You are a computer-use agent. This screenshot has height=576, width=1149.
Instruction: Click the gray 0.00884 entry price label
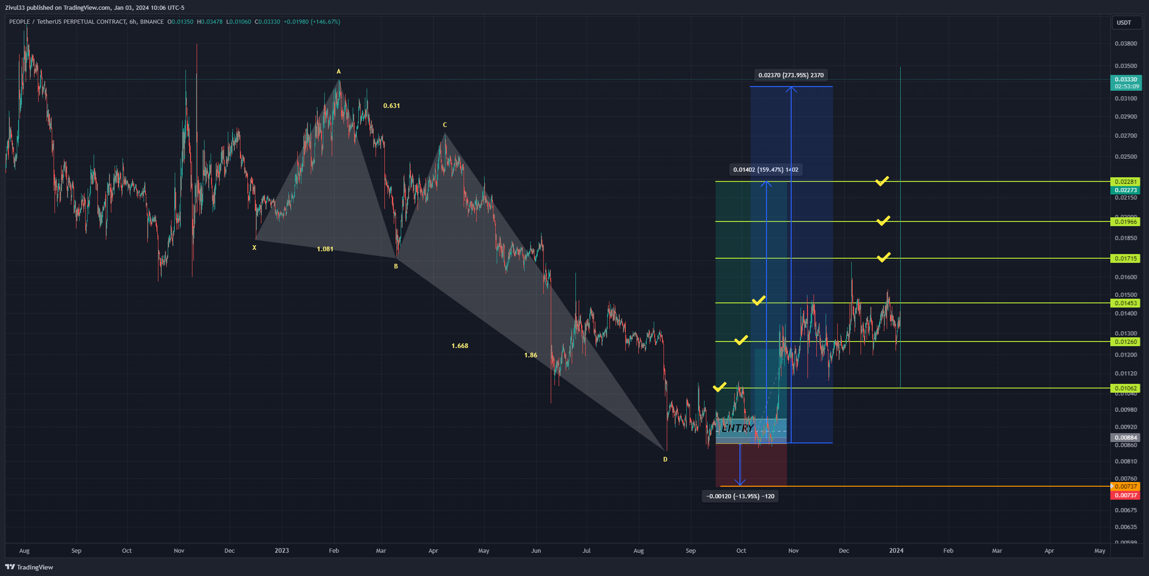[1125, 437]
